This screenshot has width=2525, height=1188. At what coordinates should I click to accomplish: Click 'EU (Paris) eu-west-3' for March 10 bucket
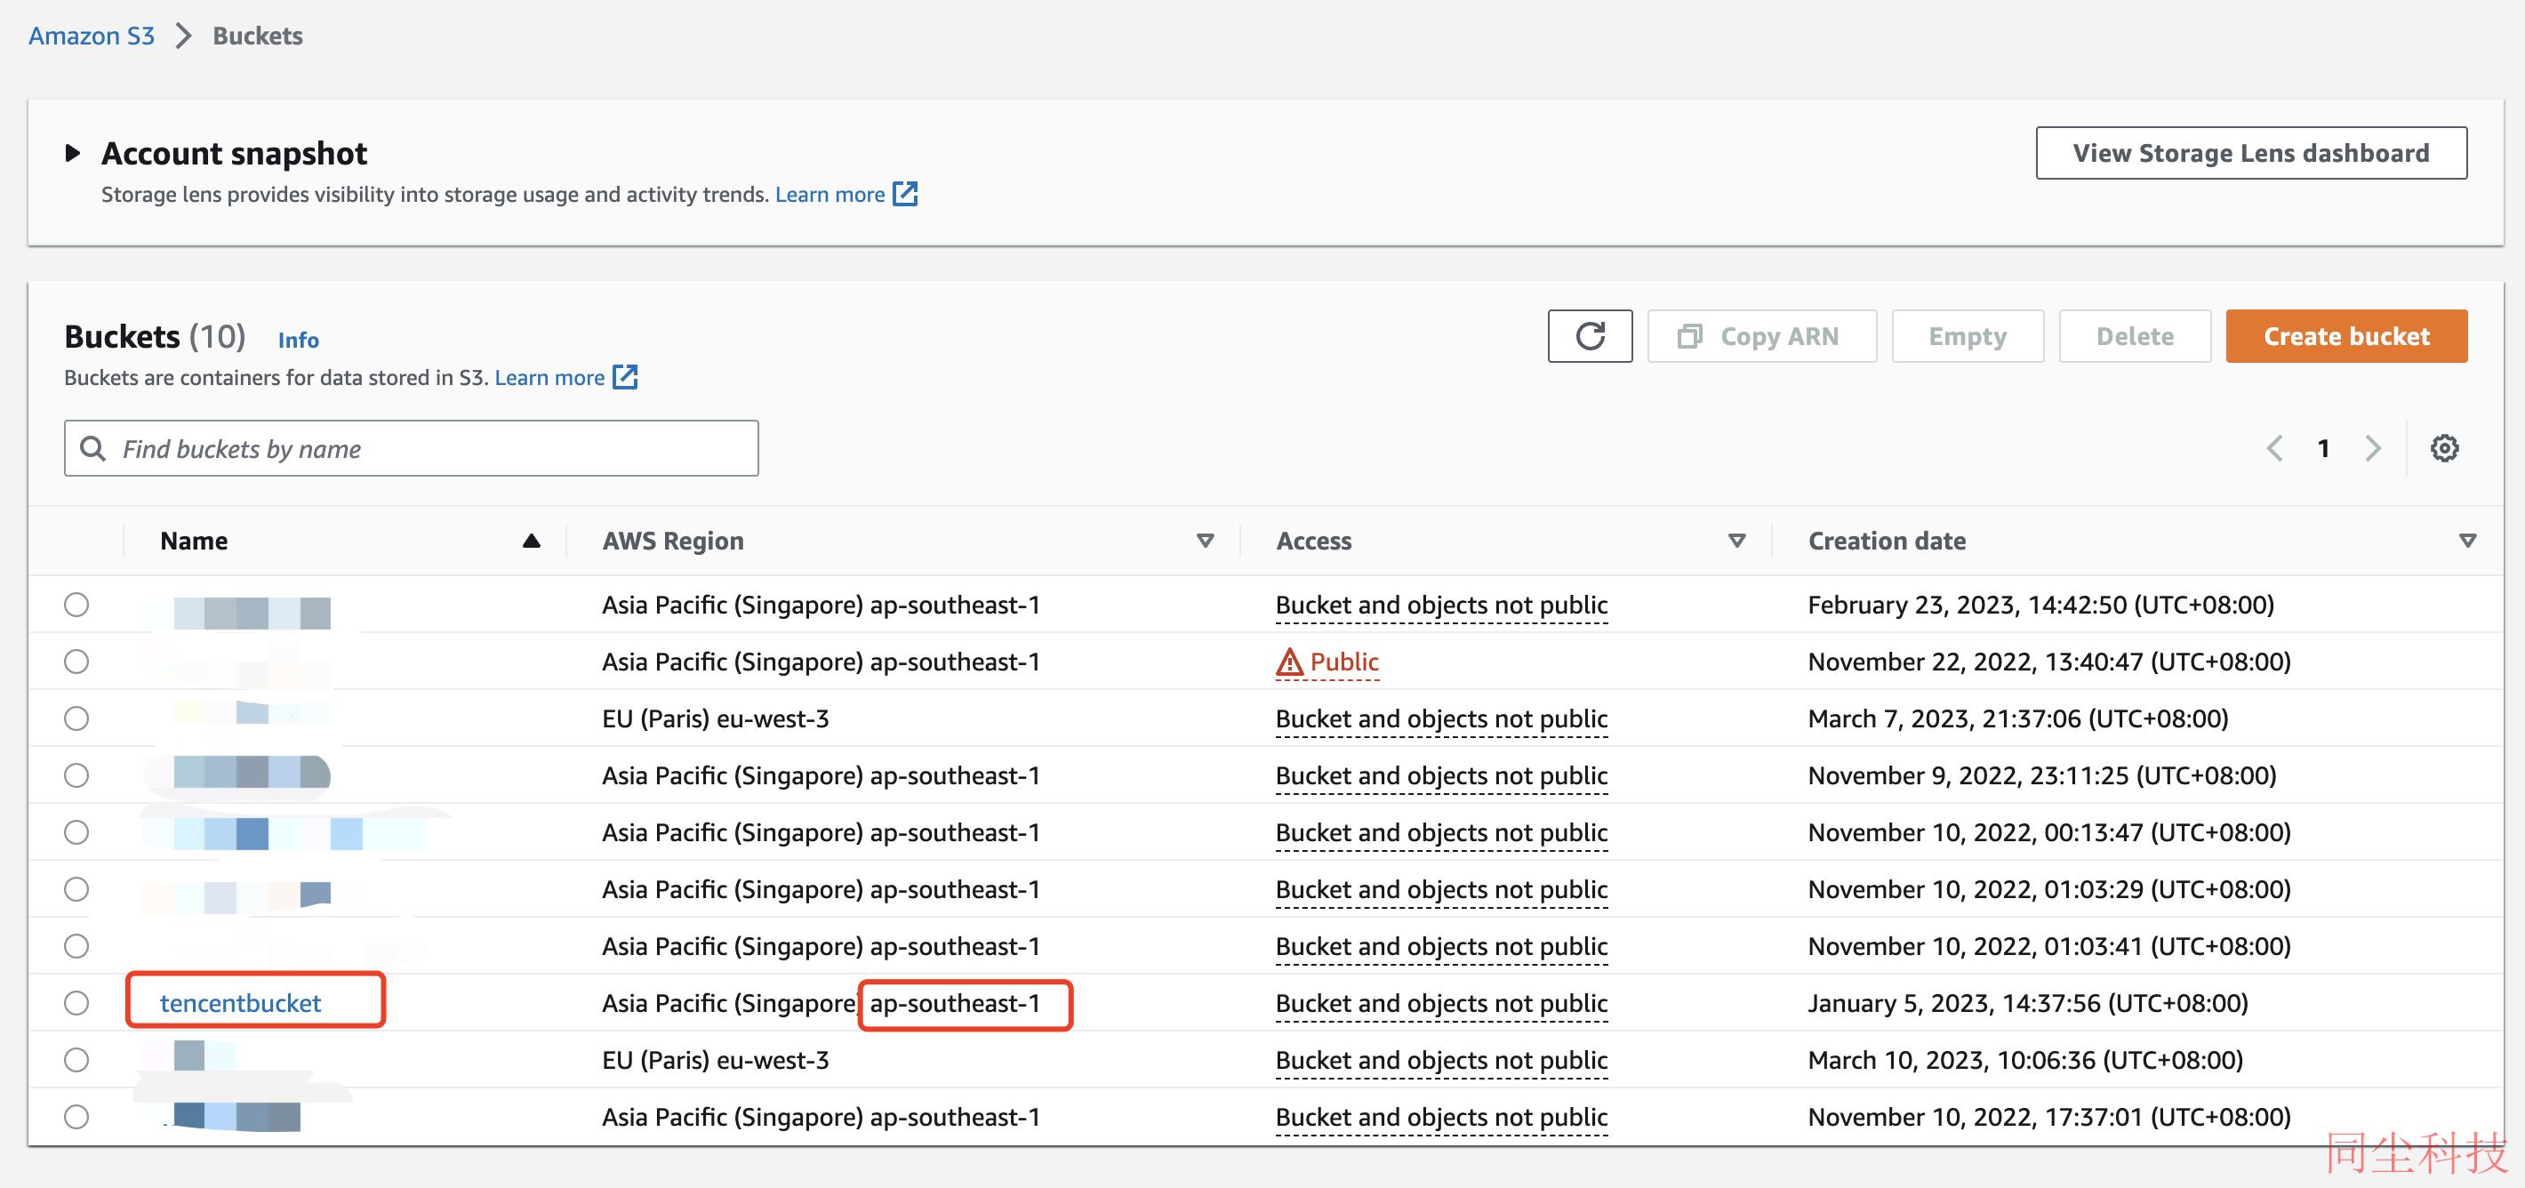point(716,1060)
